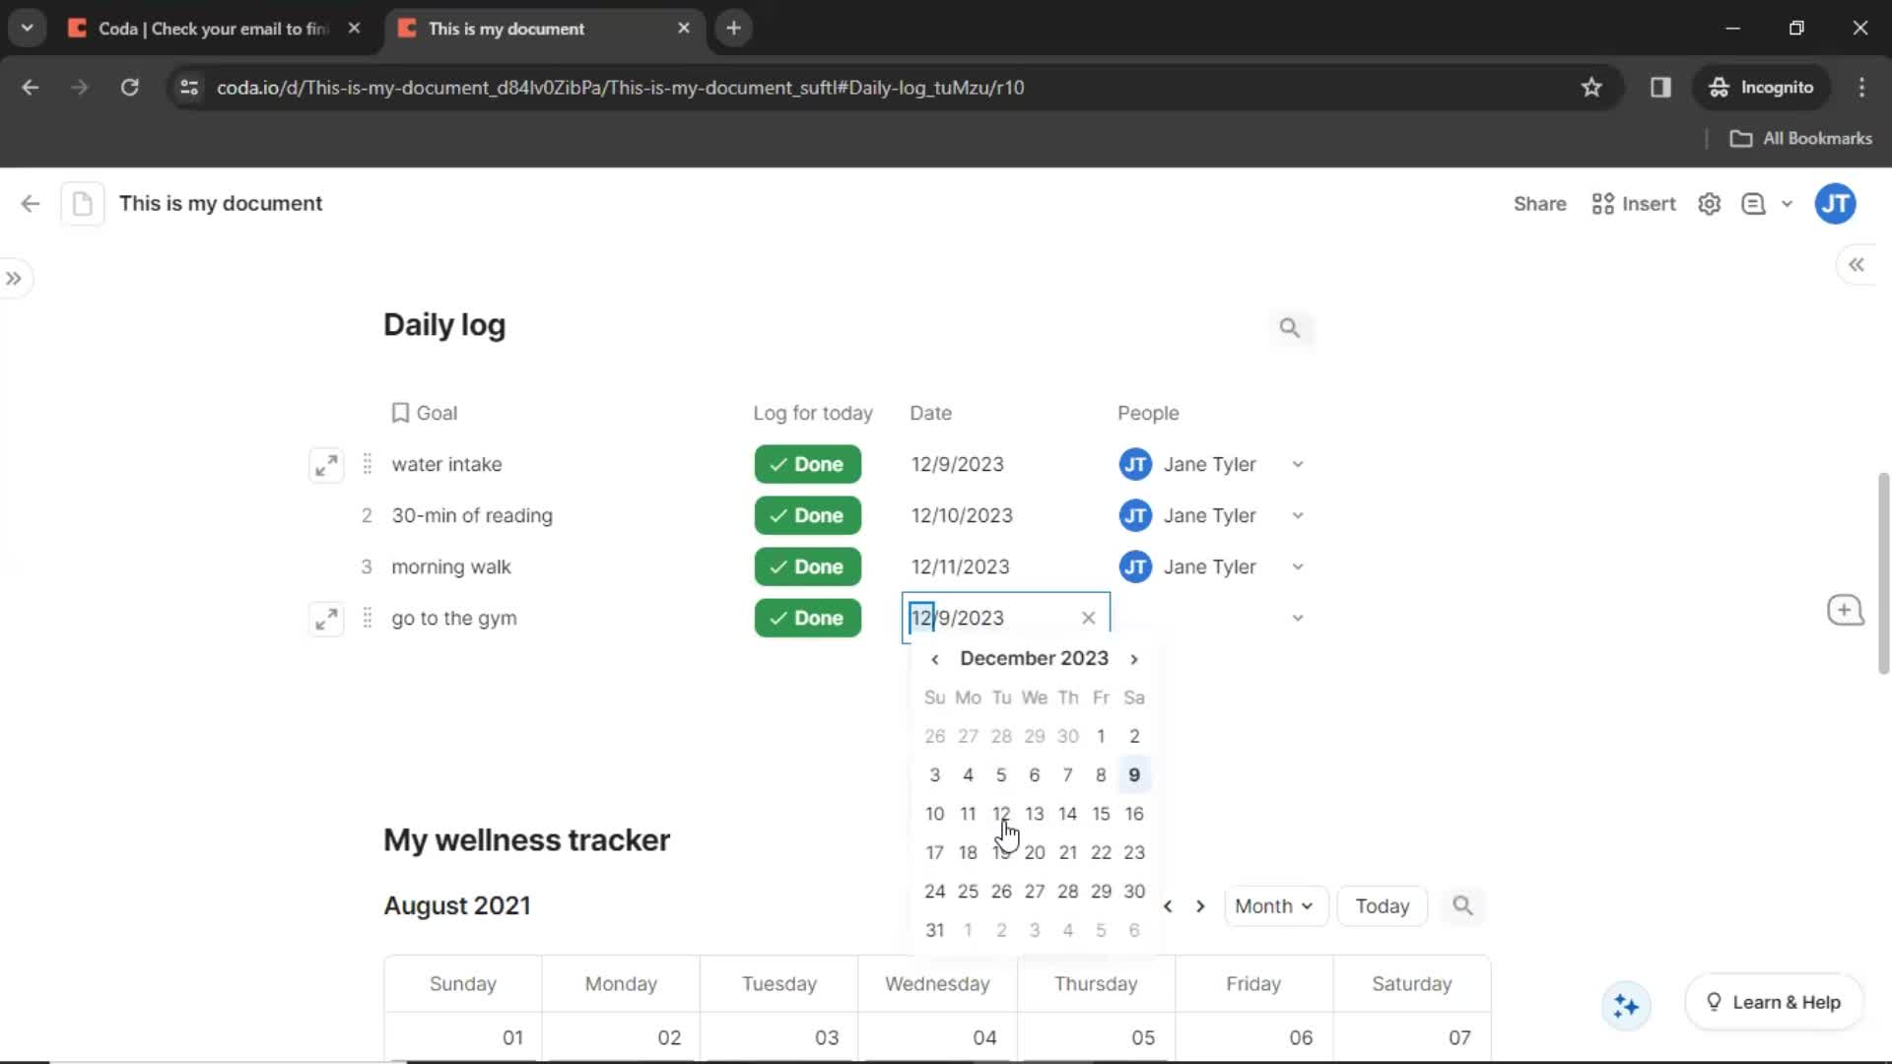1892x1064 pixels.
Task: Collapse right panel with double chevron icon
Action: click(1857, 265)
